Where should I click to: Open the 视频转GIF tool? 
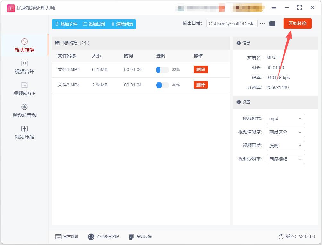pos(24,89)
